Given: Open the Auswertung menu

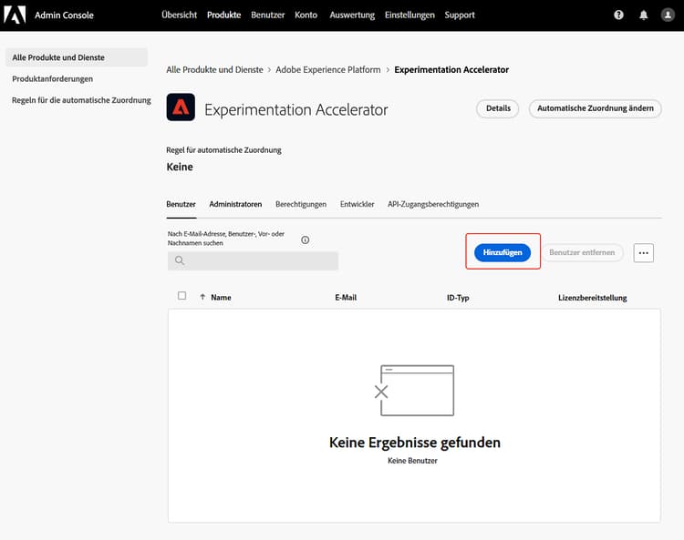Looking at the screenshot, I should (x=352, y=15).
